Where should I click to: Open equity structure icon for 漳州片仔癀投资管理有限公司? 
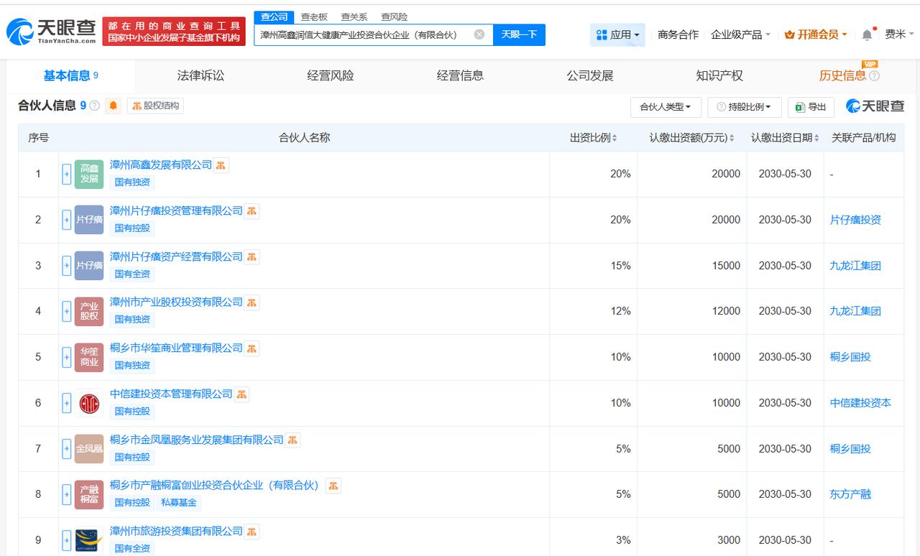tap(252, 211)
